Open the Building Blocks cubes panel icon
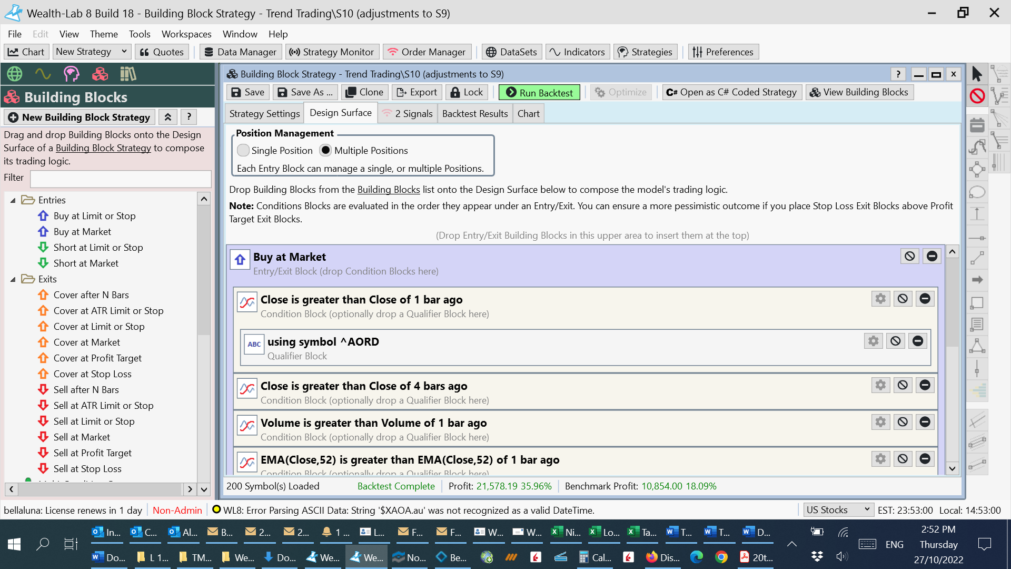 100,74
